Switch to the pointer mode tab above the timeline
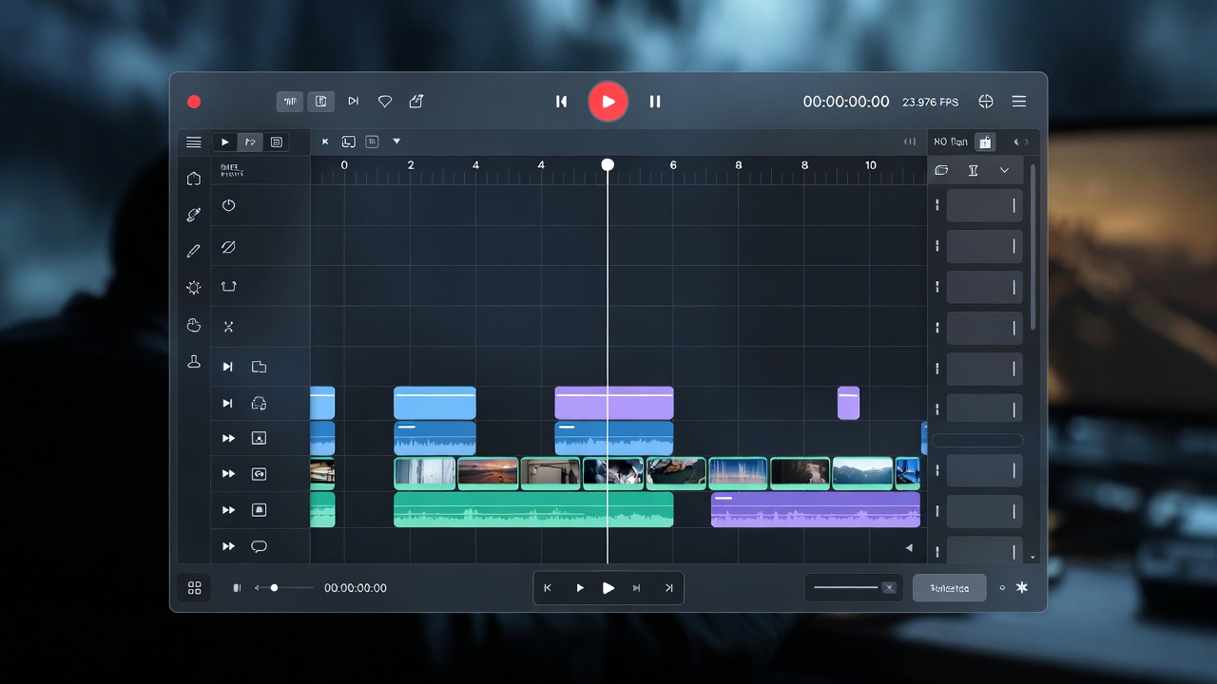The height and width of the screenshot is (684, 1217). (250, 141)
